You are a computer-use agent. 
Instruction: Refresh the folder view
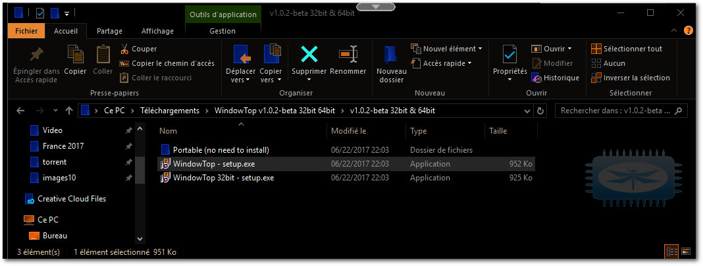coord(540,111)
